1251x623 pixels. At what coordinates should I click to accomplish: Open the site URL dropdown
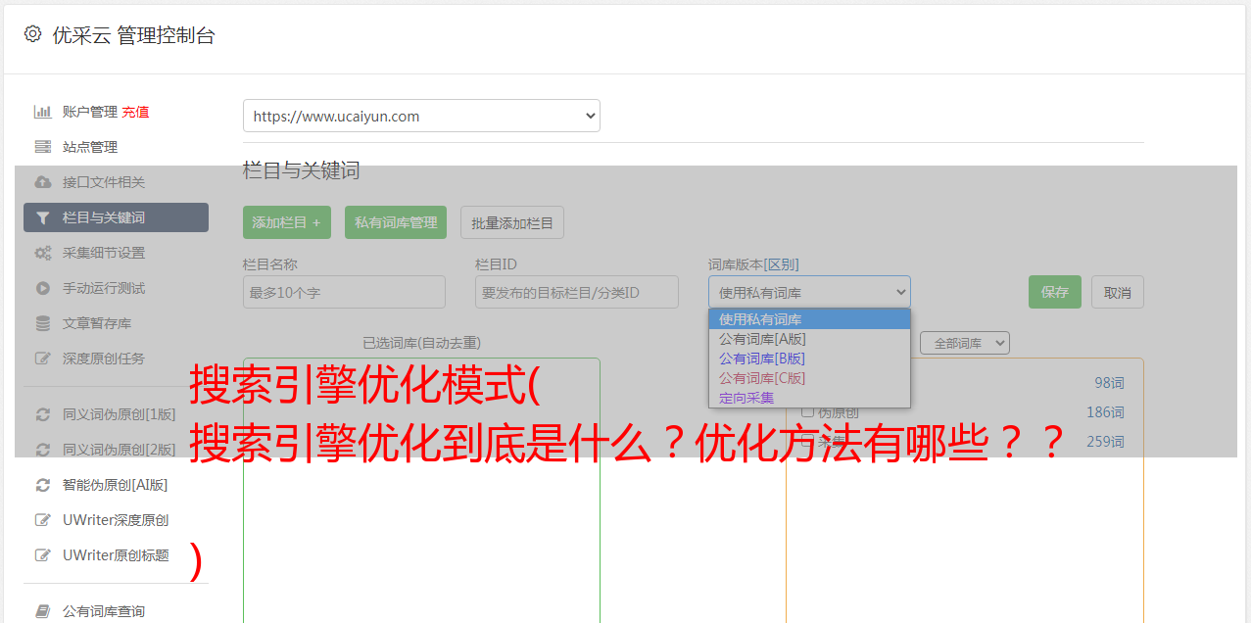[421, 116]
